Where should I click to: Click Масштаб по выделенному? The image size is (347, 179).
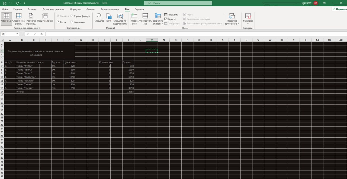point(120,19)
